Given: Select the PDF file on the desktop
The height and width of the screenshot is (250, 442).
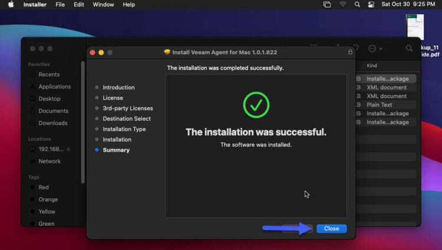Looking at the screenshot, I should pyautogui.click(x=415, y=27).
